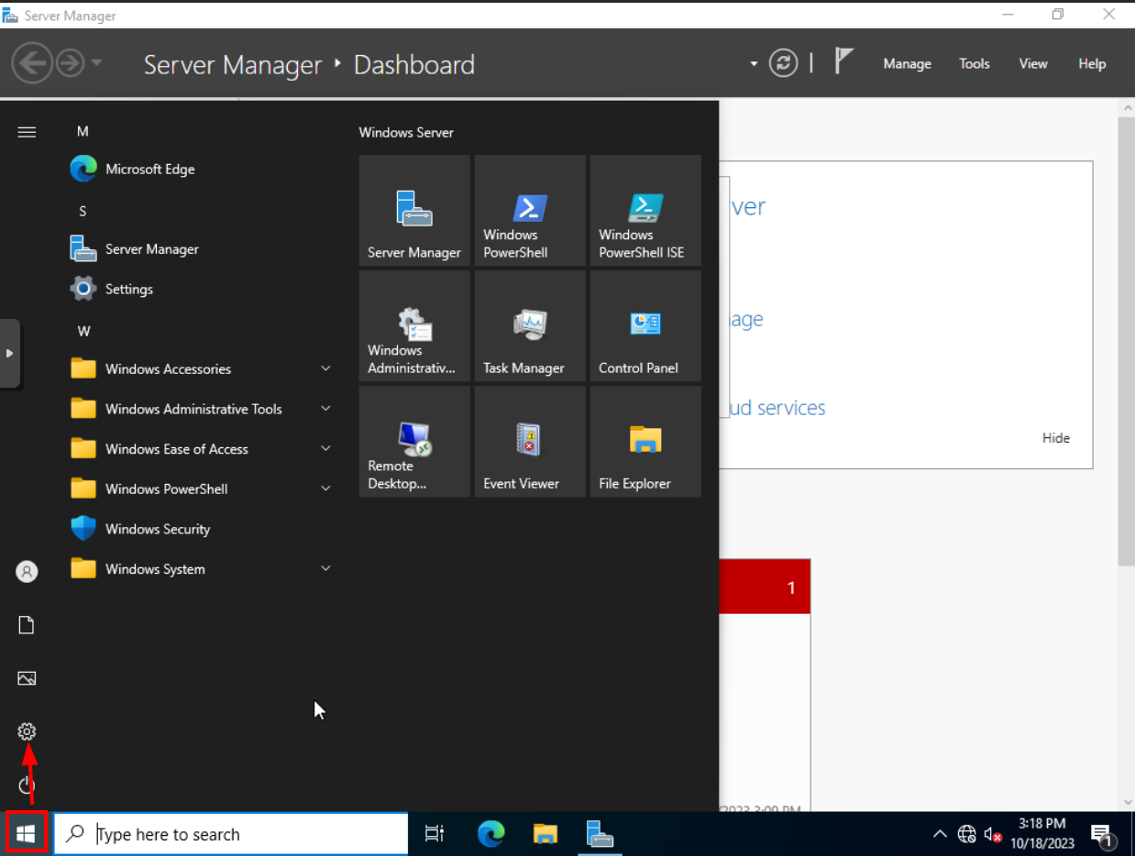Open the Control Panel tile
The image size is (1135, 856).
click(645, 326)
